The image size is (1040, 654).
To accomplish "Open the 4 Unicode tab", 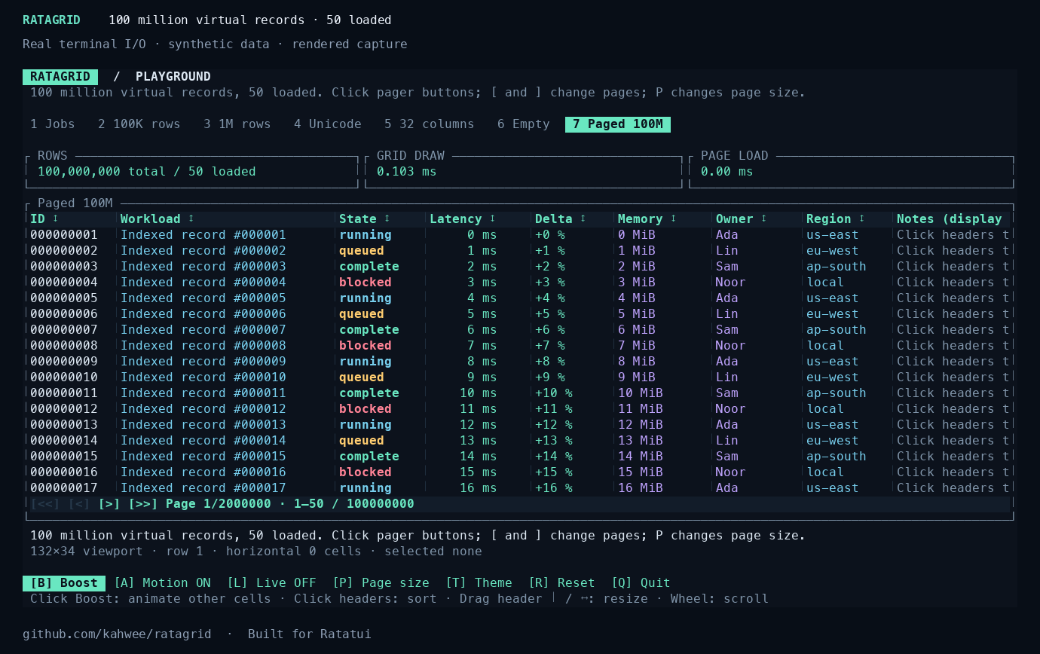I will click(328, 124).
